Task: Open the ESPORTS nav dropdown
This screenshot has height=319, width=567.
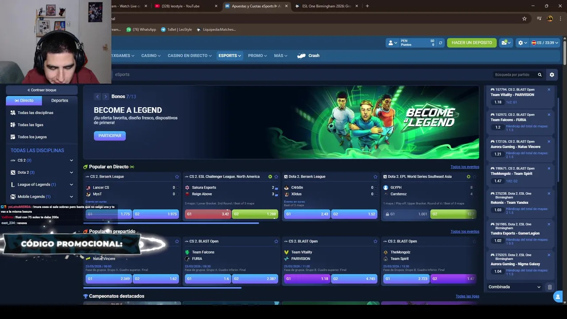Action: pyautogui.click(x=229, y=56)
